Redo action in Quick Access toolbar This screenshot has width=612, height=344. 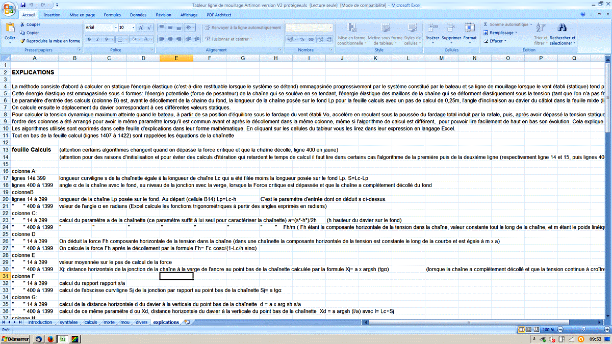44,5
